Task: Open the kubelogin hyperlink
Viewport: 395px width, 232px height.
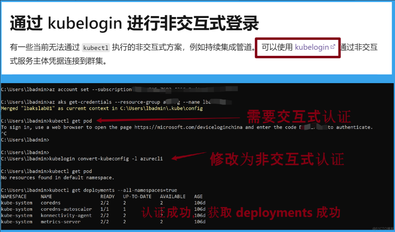Action: (x=312, y=47)
